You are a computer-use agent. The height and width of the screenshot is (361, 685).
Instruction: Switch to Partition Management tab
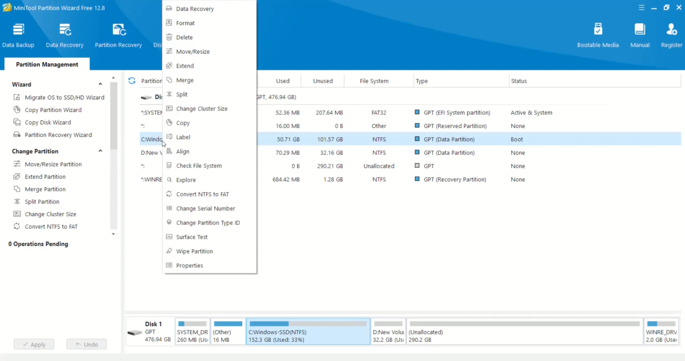[47, 64]
